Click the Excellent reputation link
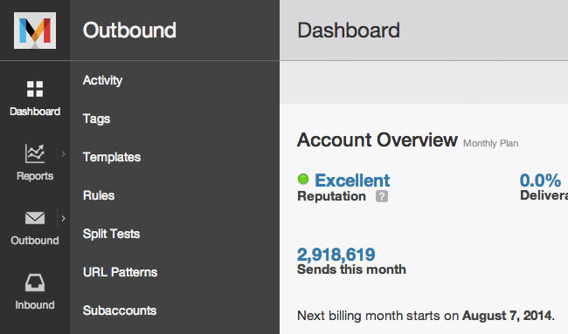The width and height of the screenshot is (568, 334). click(352, 181)
